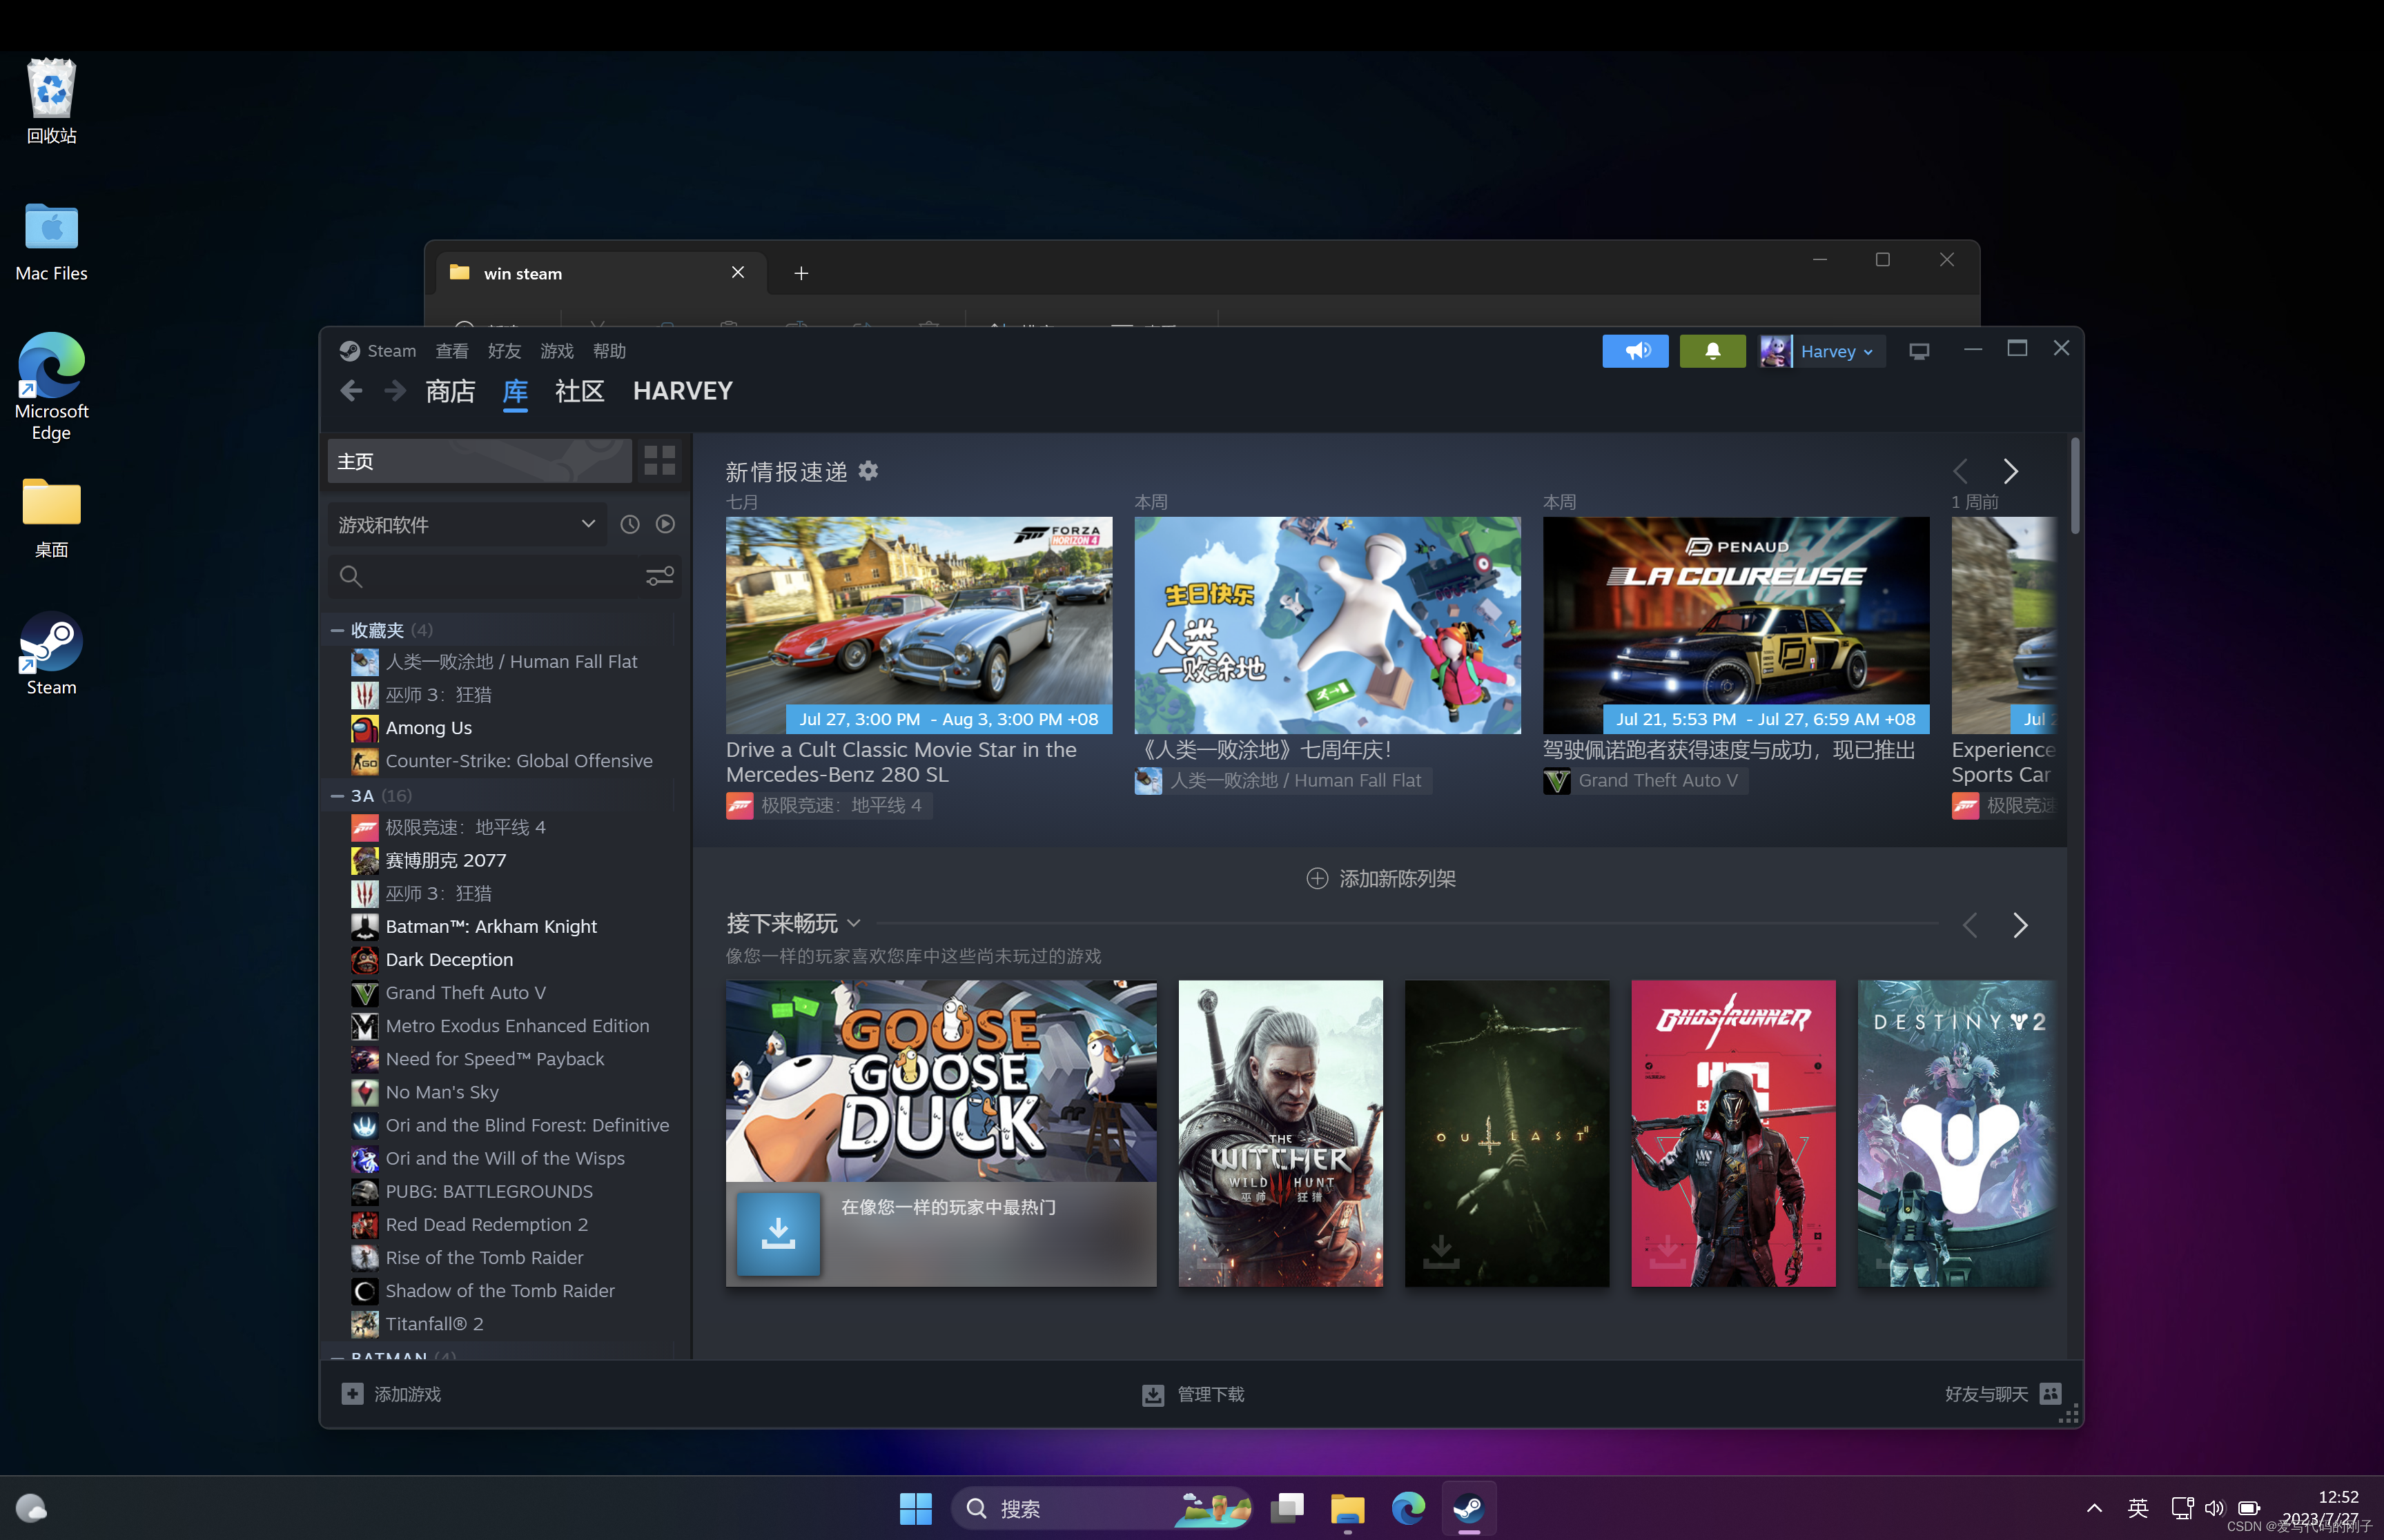
Task: Open the Outlast game cover
Action: click(1507, 1133)
